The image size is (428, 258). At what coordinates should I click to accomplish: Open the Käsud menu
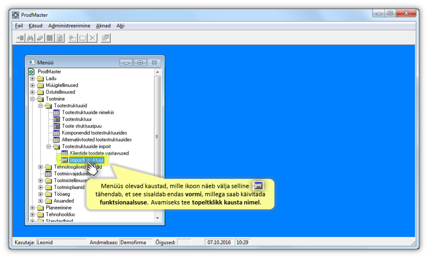[35, 26]
